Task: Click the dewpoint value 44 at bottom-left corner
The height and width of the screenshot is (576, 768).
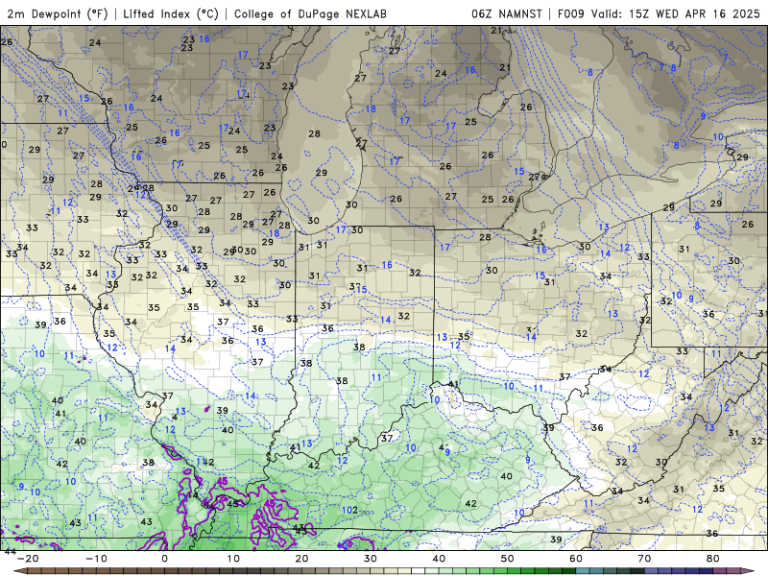Action: pyautogui.click(x=11, y=551)
